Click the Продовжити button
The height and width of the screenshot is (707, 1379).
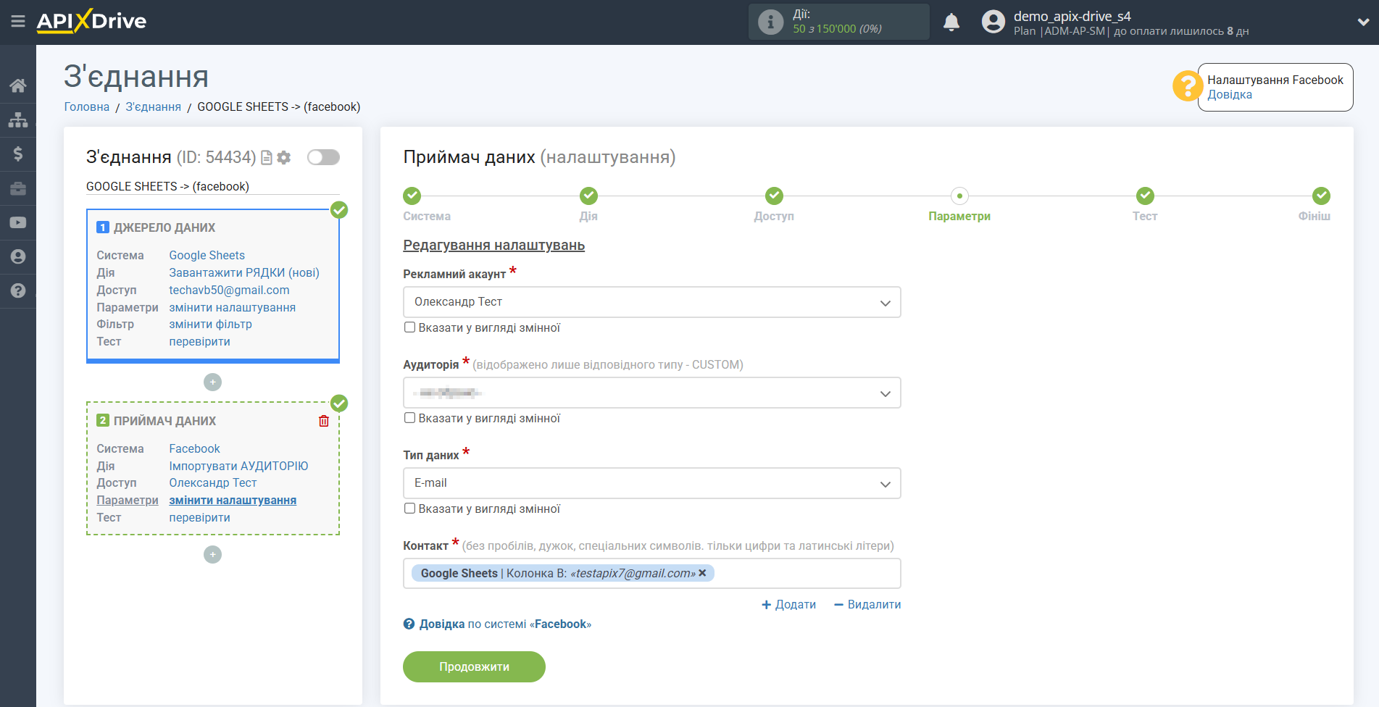pos(474,666)
